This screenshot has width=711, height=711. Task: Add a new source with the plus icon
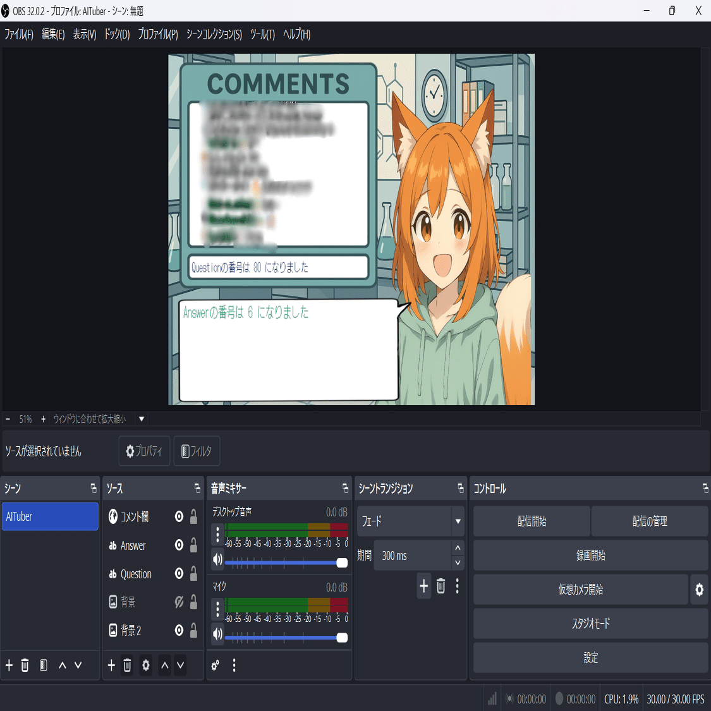(x=111, y=665)
